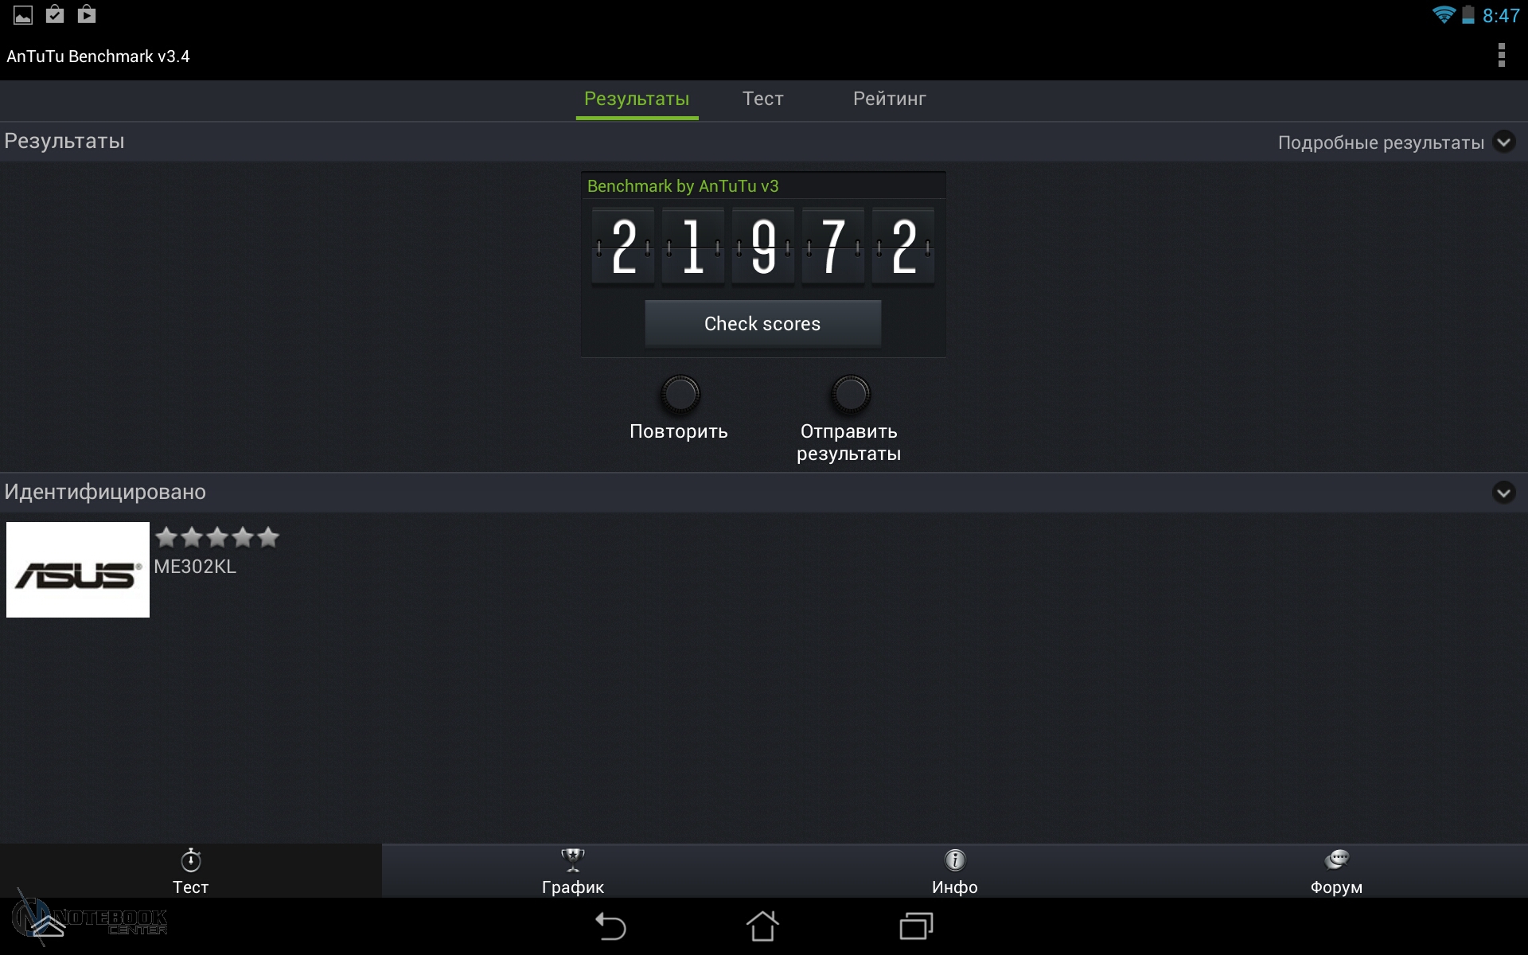Viewport: 1528px width, 955px height.
Task: Switch to the Рейтинг tab
Action: [889, 99]
